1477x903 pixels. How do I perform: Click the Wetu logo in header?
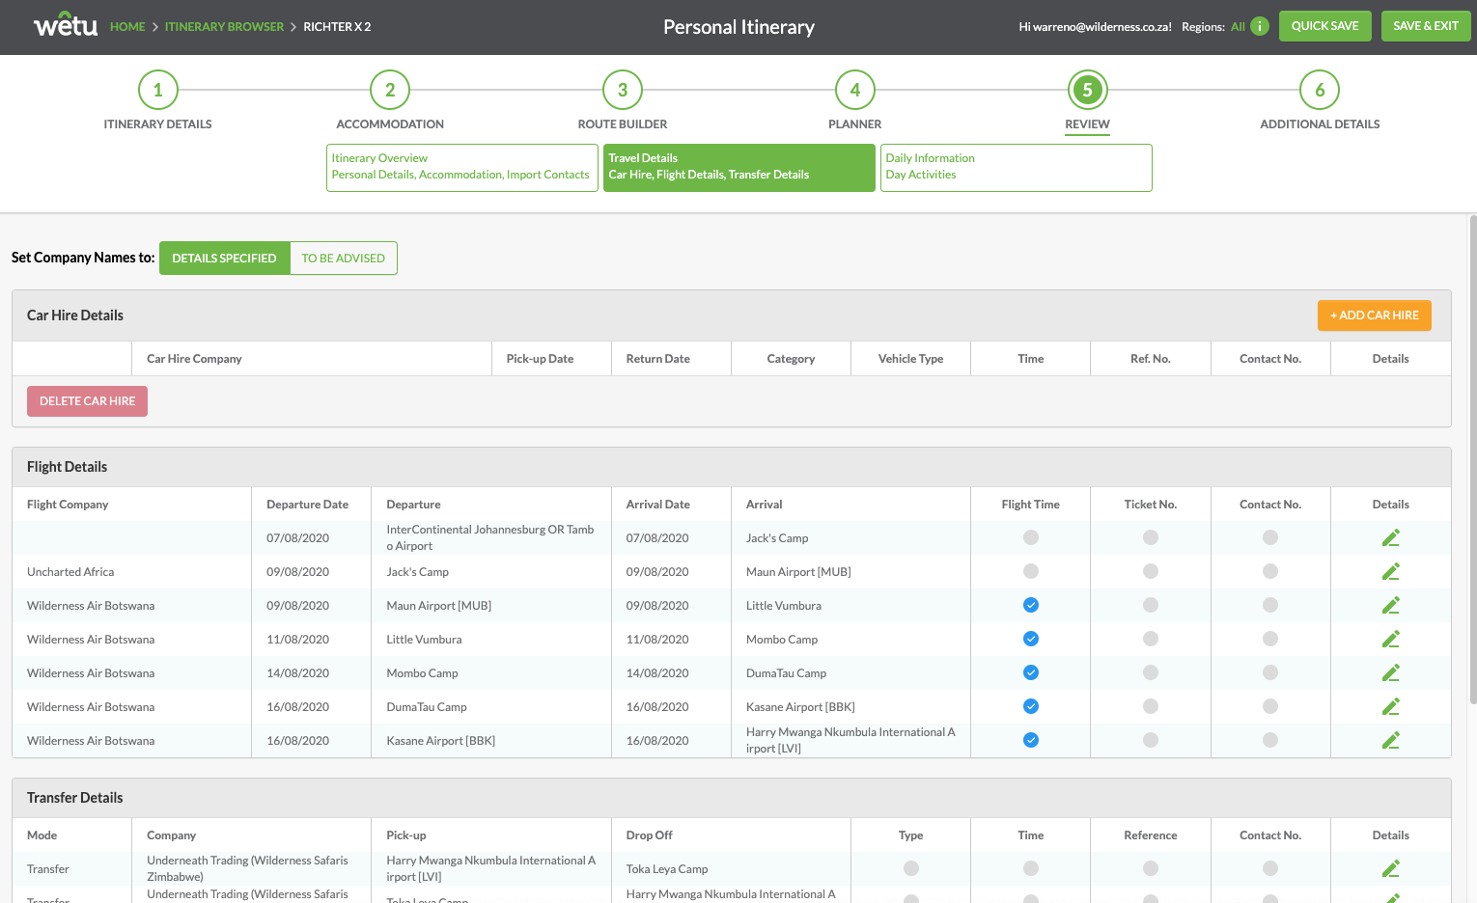coord(66,26)
